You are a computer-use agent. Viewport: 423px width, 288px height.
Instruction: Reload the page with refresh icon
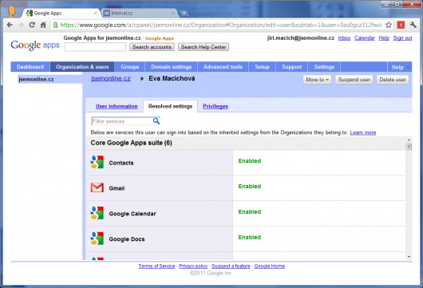coord(32,25)
